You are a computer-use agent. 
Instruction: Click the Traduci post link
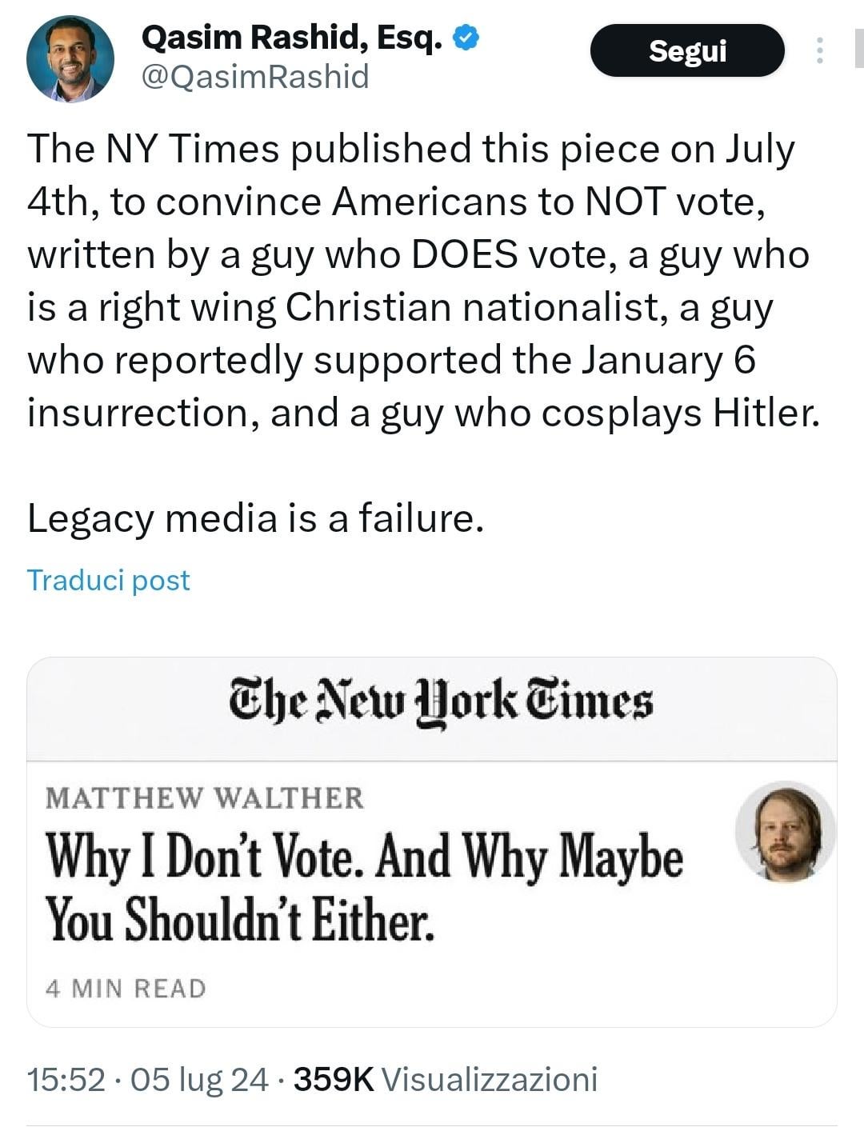(109, 580)
